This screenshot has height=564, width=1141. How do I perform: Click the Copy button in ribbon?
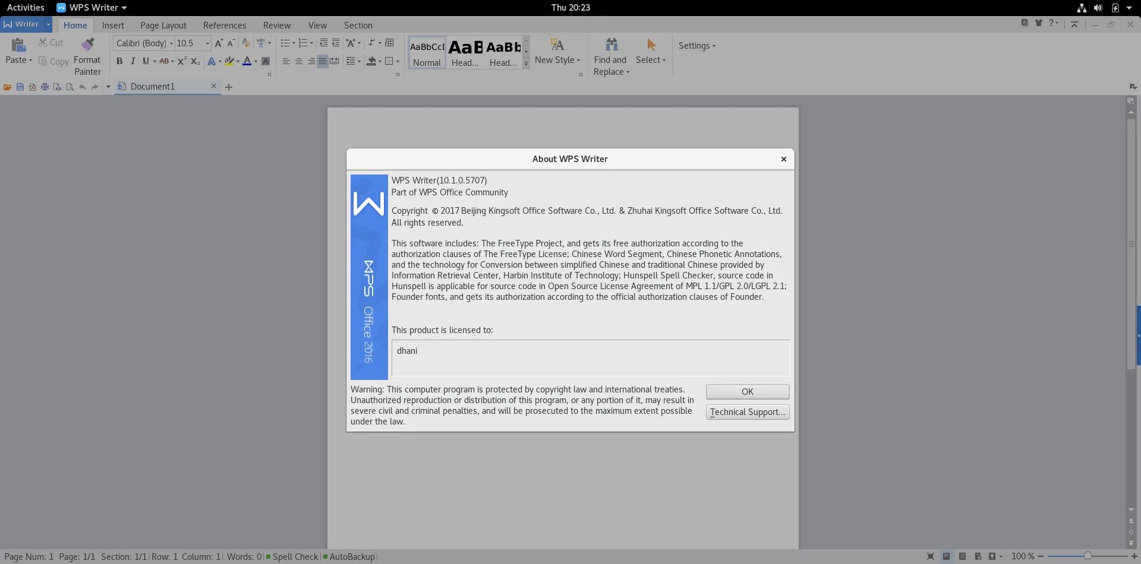coord(53,61)
